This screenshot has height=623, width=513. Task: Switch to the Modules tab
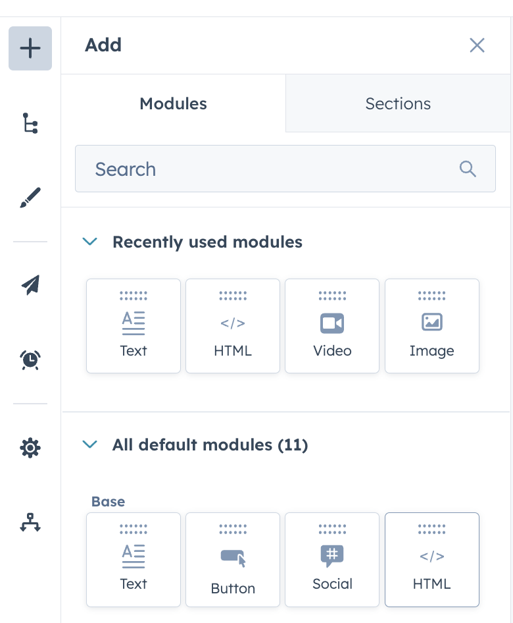(174, 103)
